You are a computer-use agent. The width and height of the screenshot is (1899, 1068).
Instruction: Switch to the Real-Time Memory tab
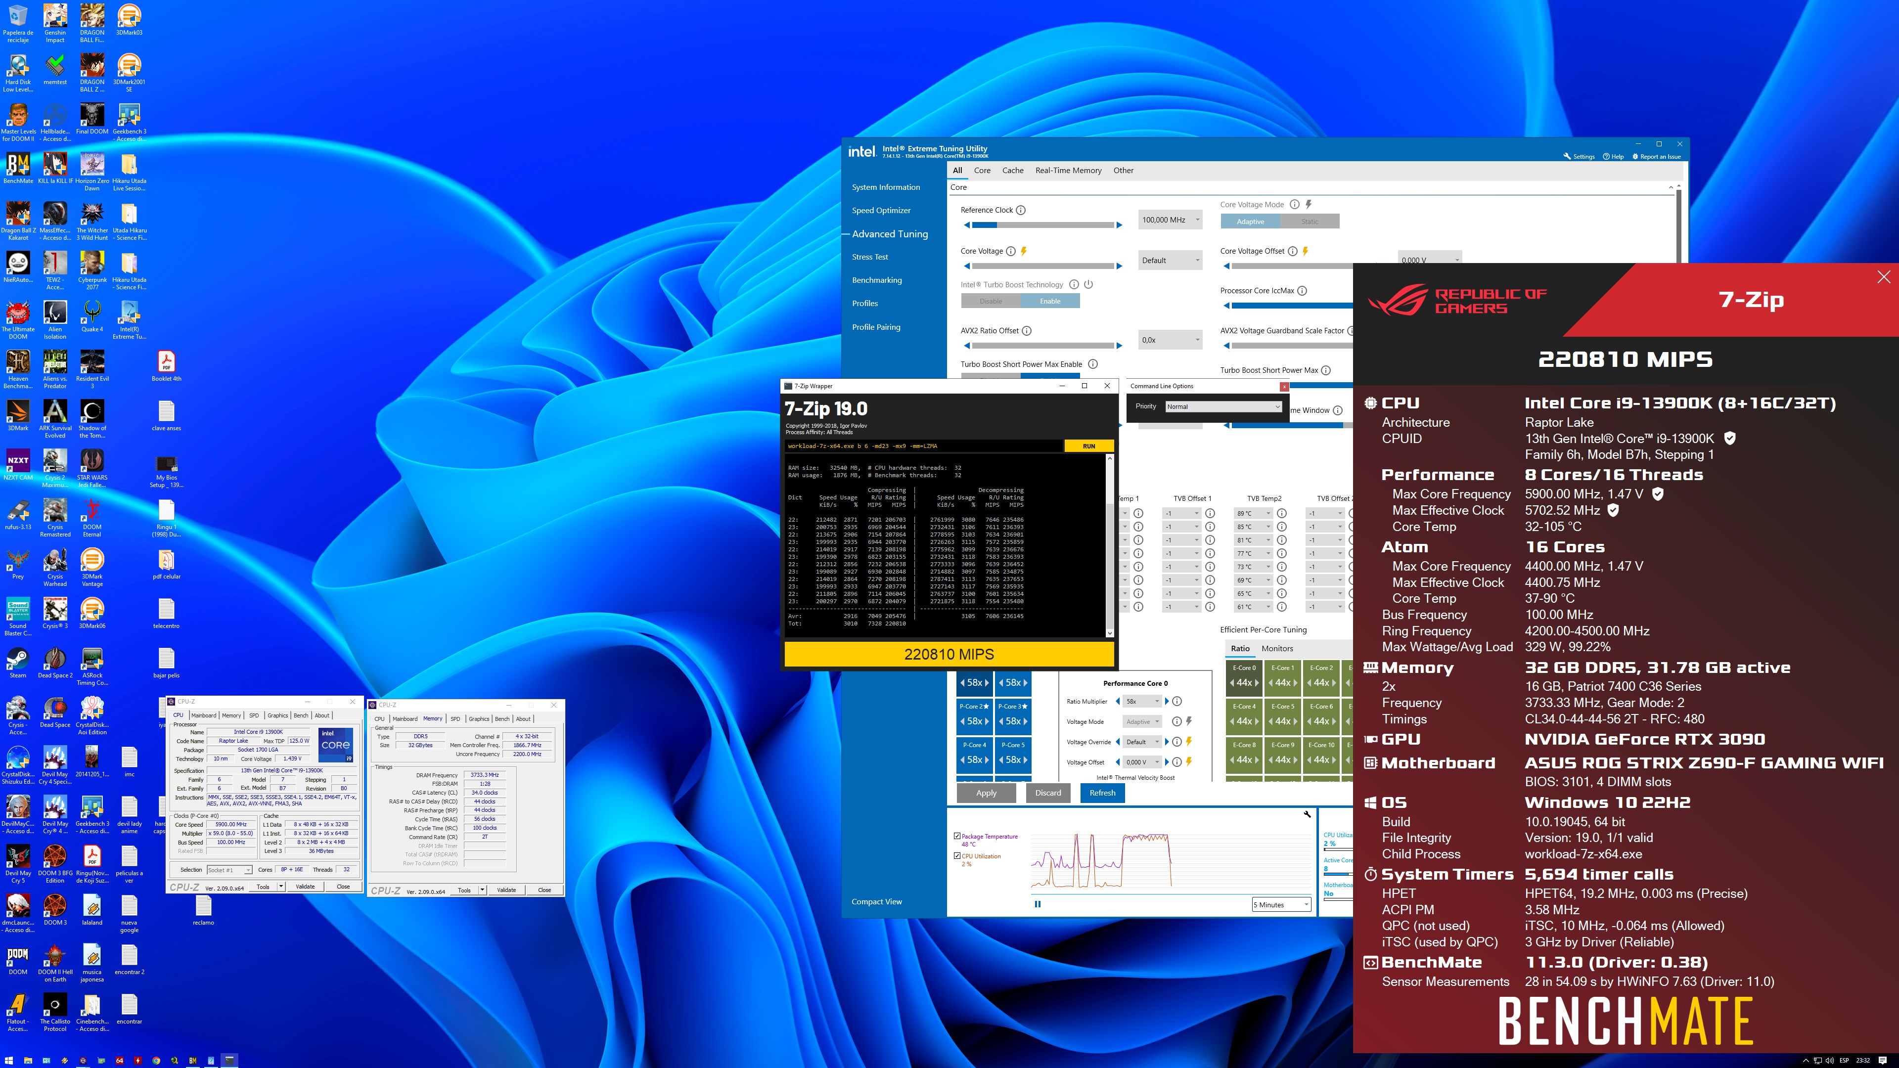(1068, 170)
